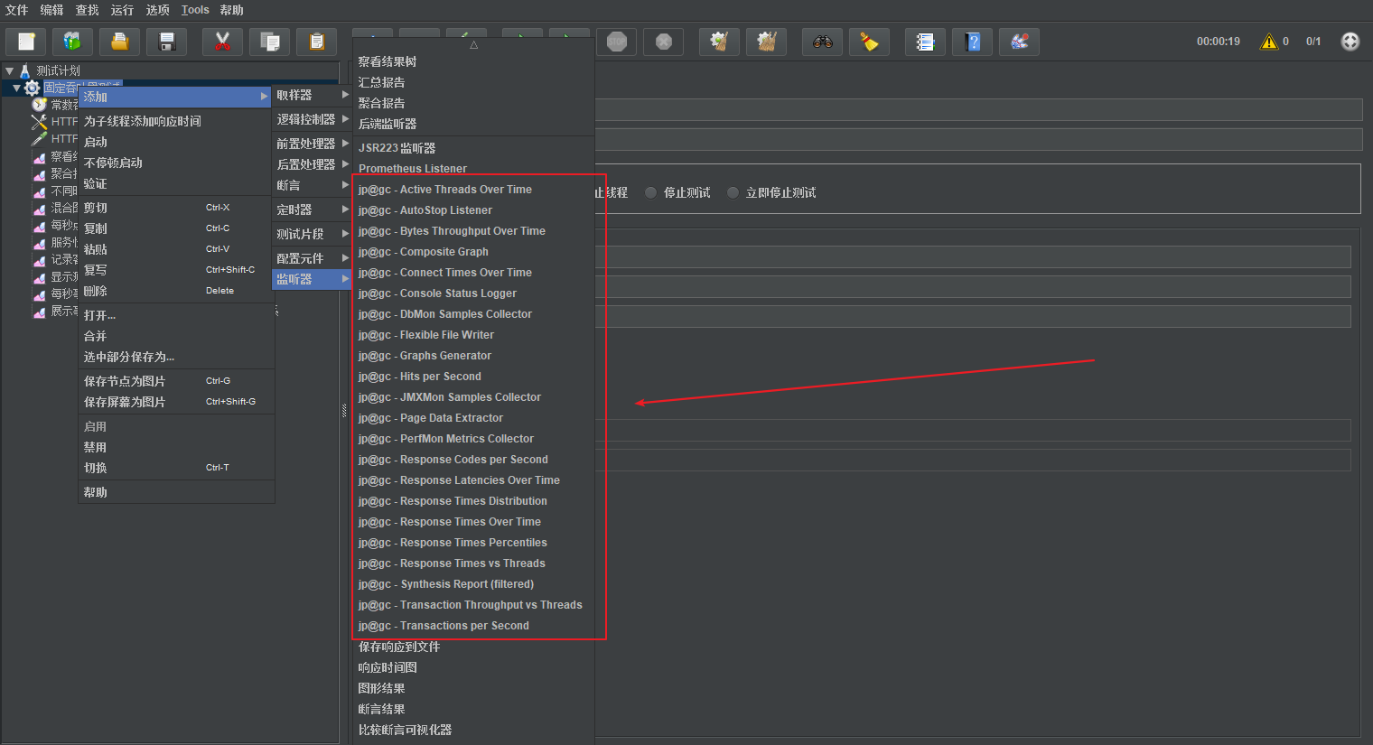Click the Clear results toolbar icon

tap(720, 42)
